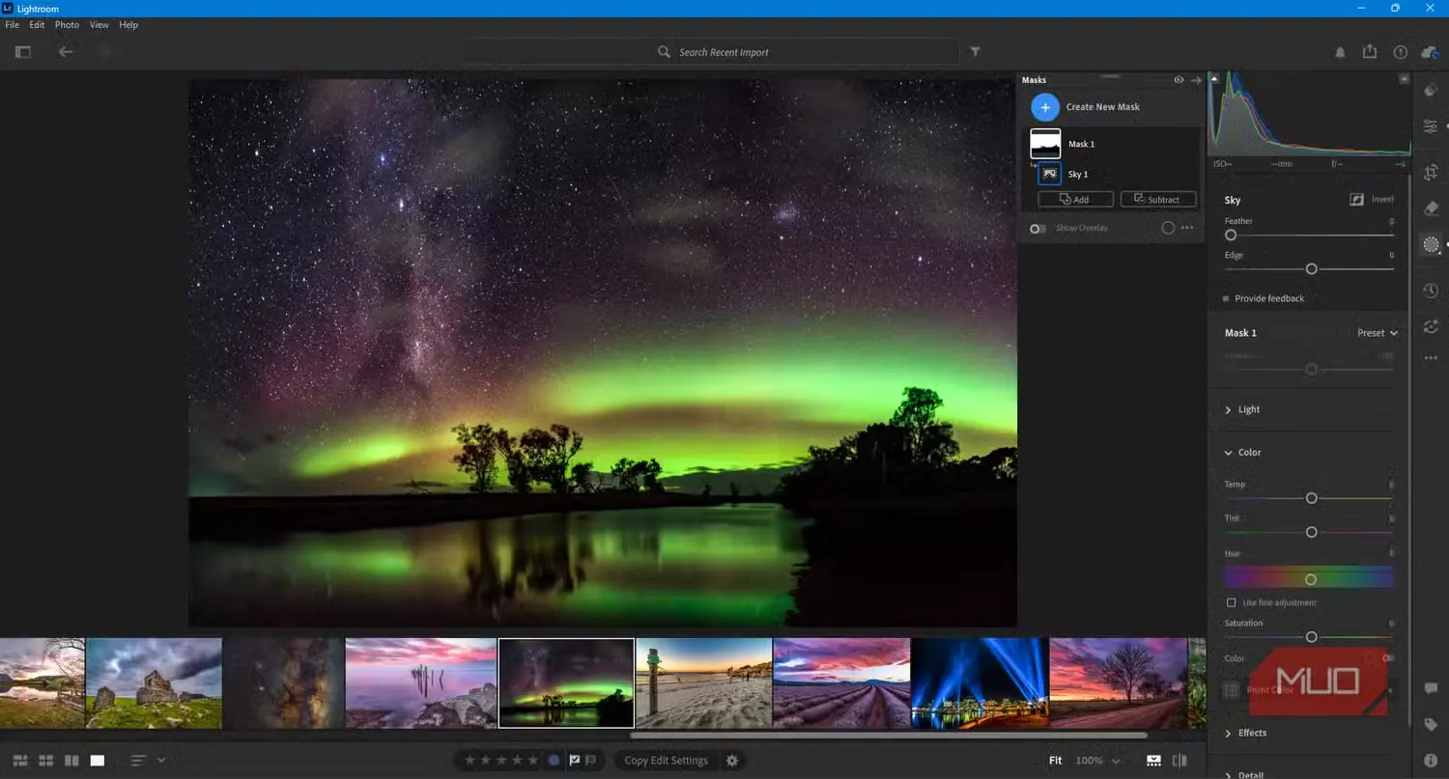The width and height of the screenshot is (1449, 779).
Task: Open the Edit sliders panel
Action: [x=1432, y=126]
